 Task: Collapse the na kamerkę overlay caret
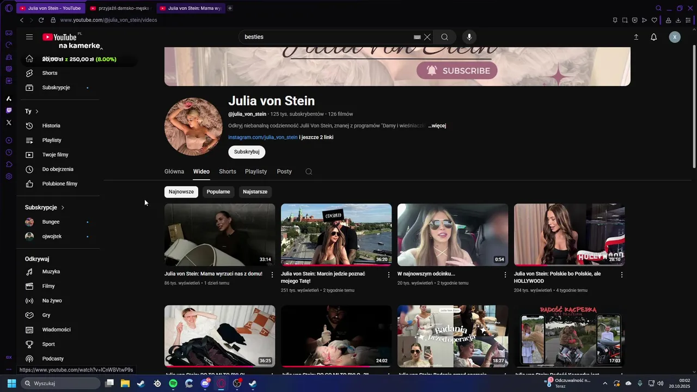pyautogui.click(x=101, y=48)
